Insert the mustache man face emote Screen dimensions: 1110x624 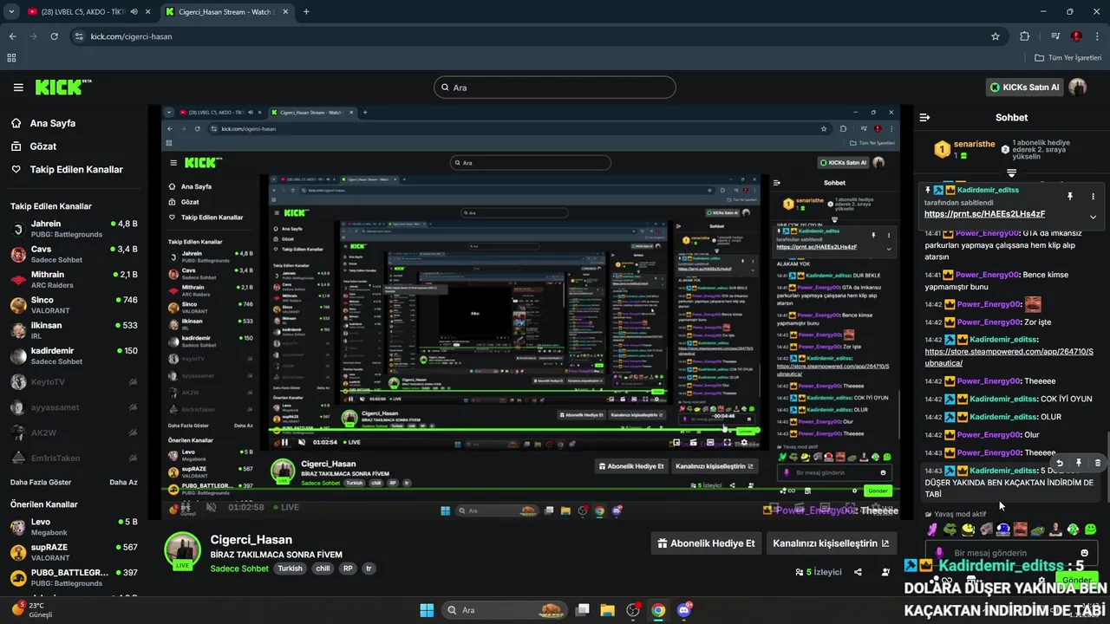[x=1021, y=530]
